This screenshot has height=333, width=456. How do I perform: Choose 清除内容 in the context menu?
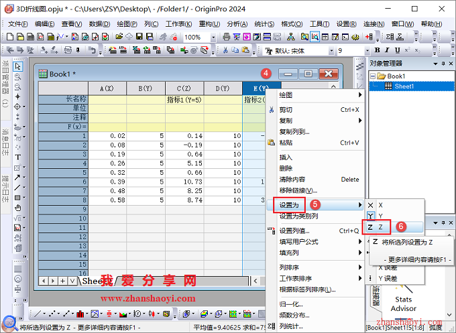pyautogui.click(x=316, y=180)
